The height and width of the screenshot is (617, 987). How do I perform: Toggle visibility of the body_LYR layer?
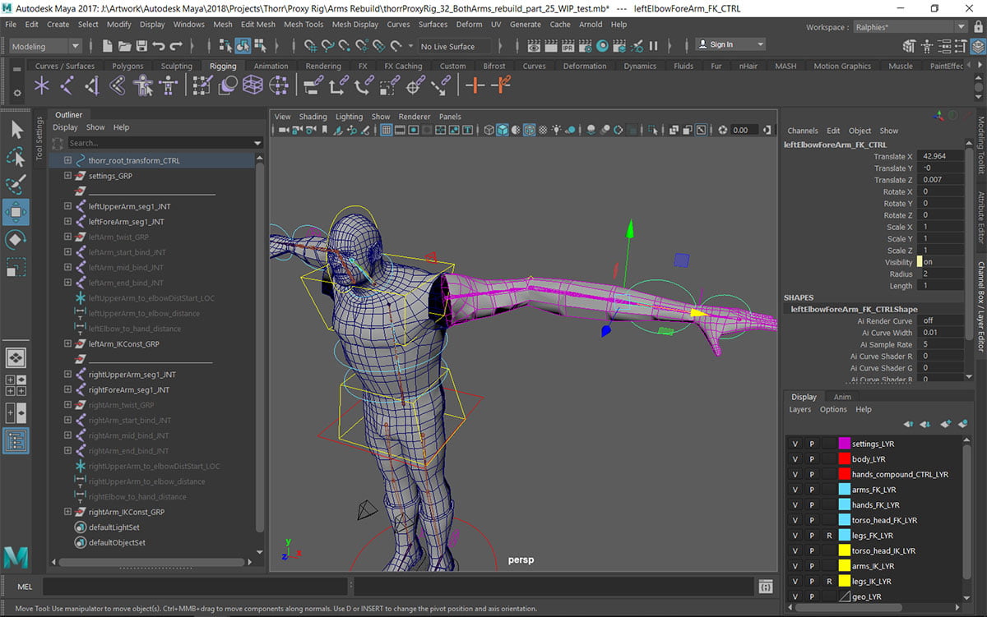pyautogui.click(x=795, y=459)
